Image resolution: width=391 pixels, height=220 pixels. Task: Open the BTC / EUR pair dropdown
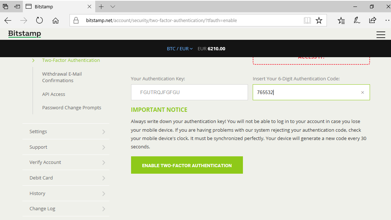click(x=180, y=48)
